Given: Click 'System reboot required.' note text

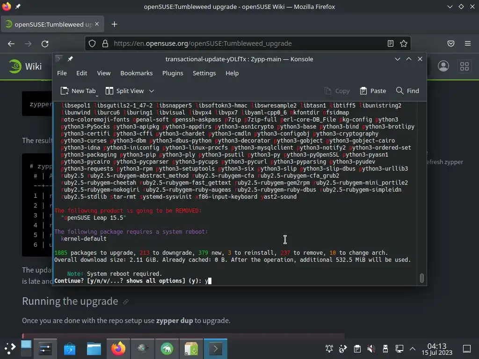Looking at the screenshot, I should coord(124,274).
